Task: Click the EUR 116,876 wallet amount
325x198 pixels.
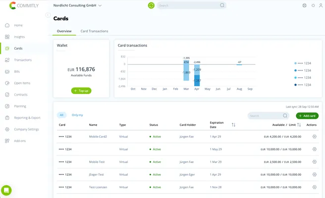Action: click(81, 69)
